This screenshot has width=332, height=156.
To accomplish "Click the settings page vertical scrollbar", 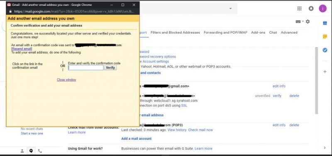I will pos(317,80).
